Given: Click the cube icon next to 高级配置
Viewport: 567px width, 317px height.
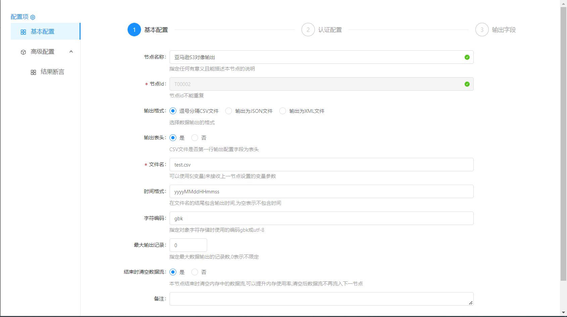Looking at the screenshot, I should (x=23, y=52).
